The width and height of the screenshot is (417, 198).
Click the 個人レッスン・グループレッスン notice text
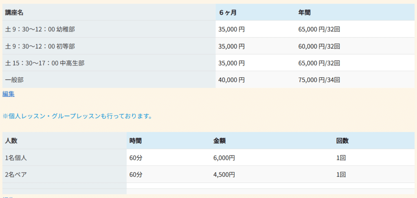click(x=77, y=116)
